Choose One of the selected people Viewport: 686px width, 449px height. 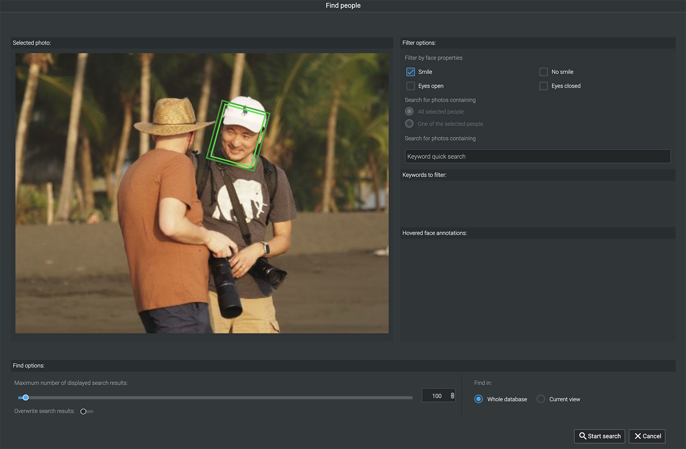pyautogui.click(x=409, y=124)
